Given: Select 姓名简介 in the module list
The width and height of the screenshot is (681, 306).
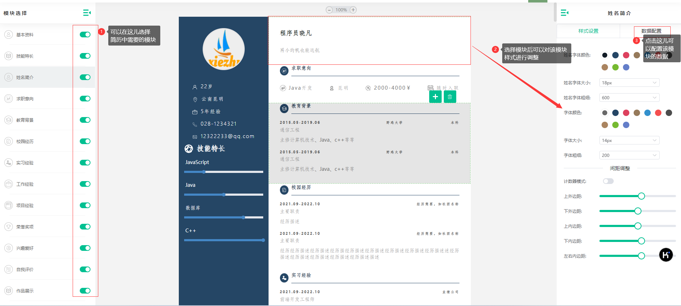Looking at the screenshot, I should click(48, 77).
